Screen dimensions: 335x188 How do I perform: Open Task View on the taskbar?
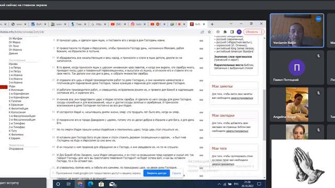[x=69, y=184]
